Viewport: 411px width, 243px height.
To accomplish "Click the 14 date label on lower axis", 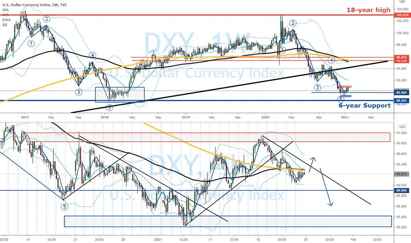I will click(28, 239).
